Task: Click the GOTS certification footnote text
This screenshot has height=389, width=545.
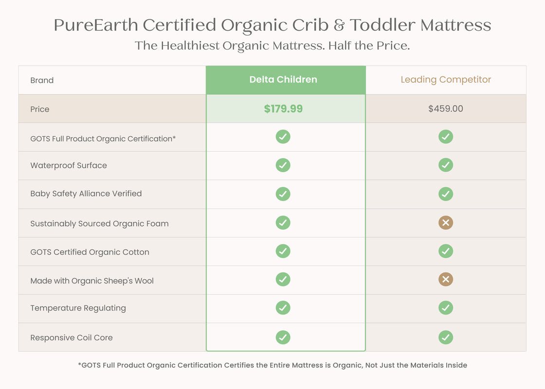Action: [x=272, y=365]
